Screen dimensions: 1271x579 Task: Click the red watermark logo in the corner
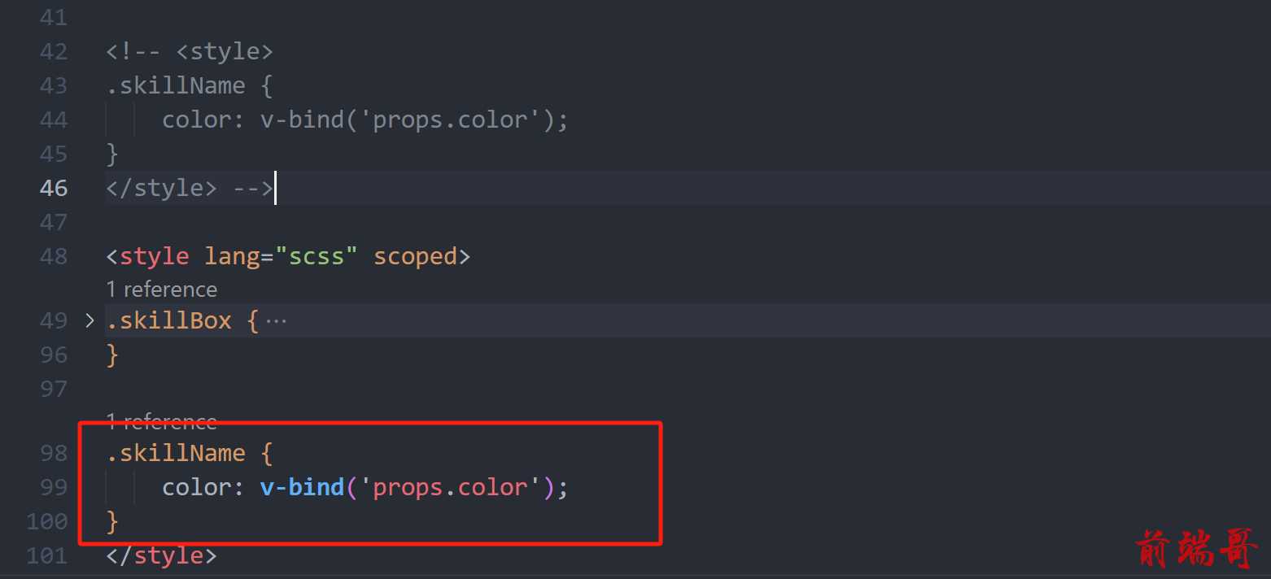coord(1196,549)
